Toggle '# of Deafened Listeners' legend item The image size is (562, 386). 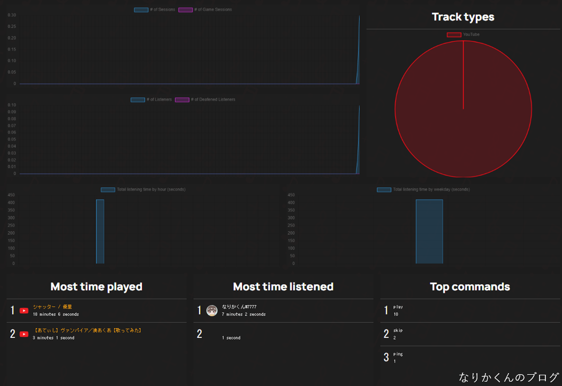click(x=205, y=100)
